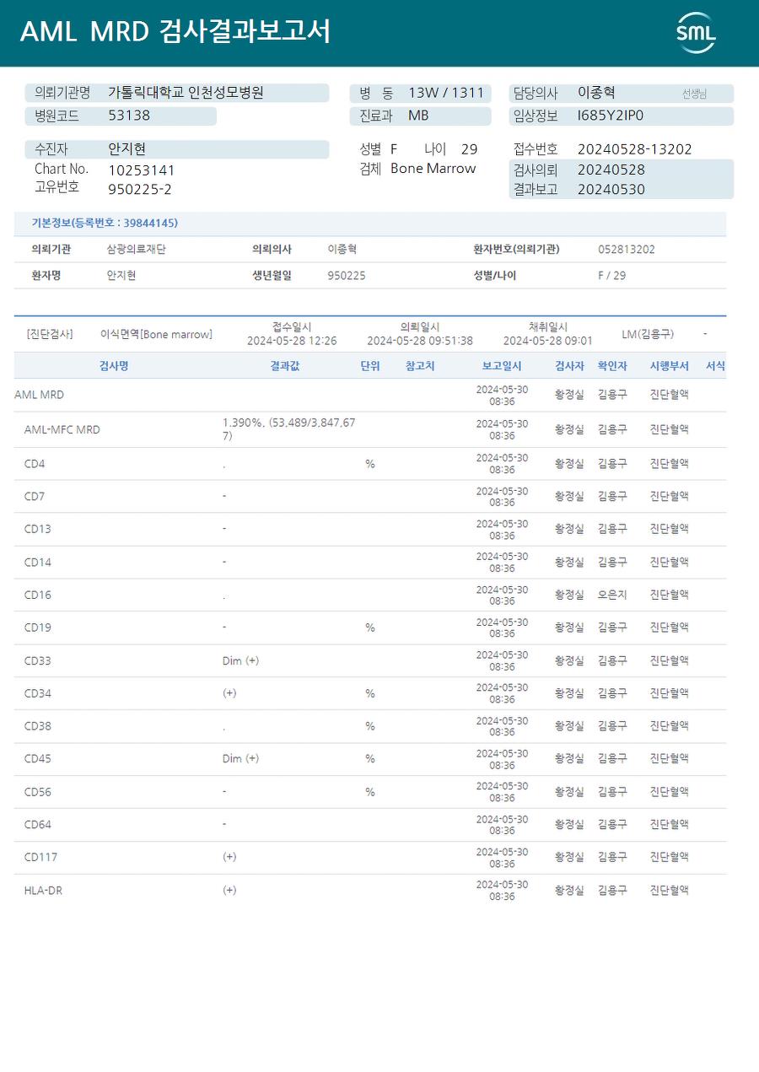Click the AML-MFC MRD test name
Image resolution: width=759 pixels, height=1072 pixels.
62,430
